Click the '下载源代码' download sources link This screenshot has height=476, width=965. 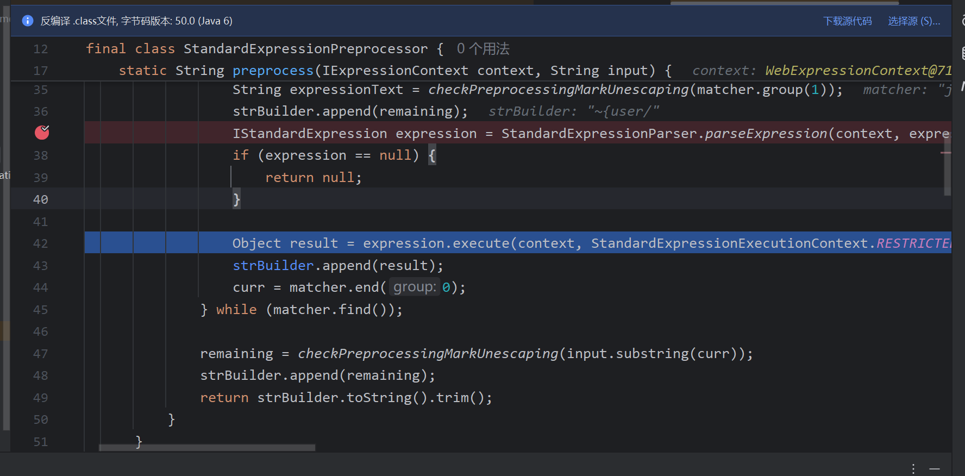(x=847, y=21)
